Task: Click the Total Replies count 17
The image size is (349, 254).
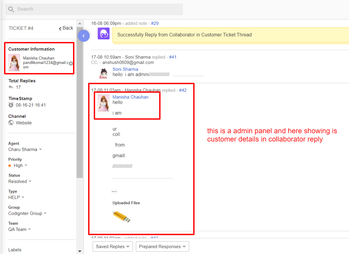Action: tap(18, 87)
